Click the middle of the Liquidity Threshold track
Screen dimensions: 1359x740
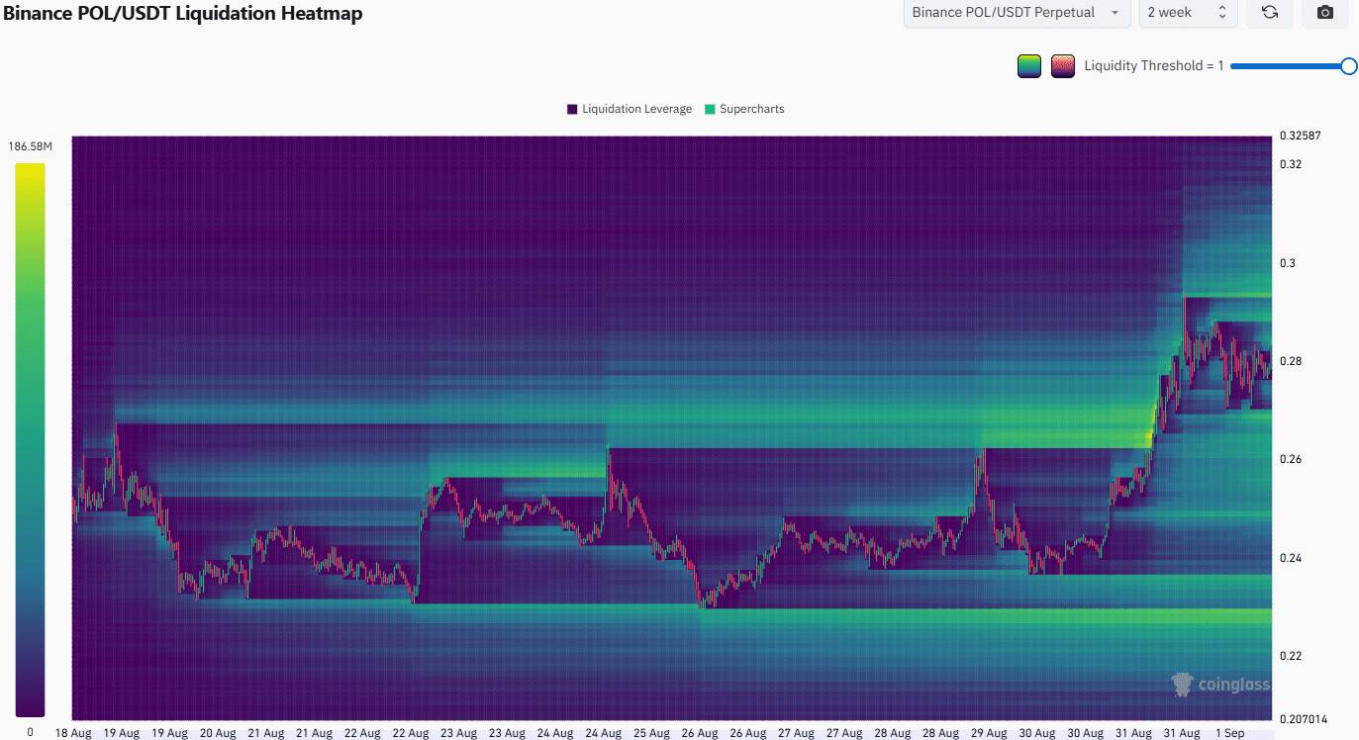coord(1289,66)
